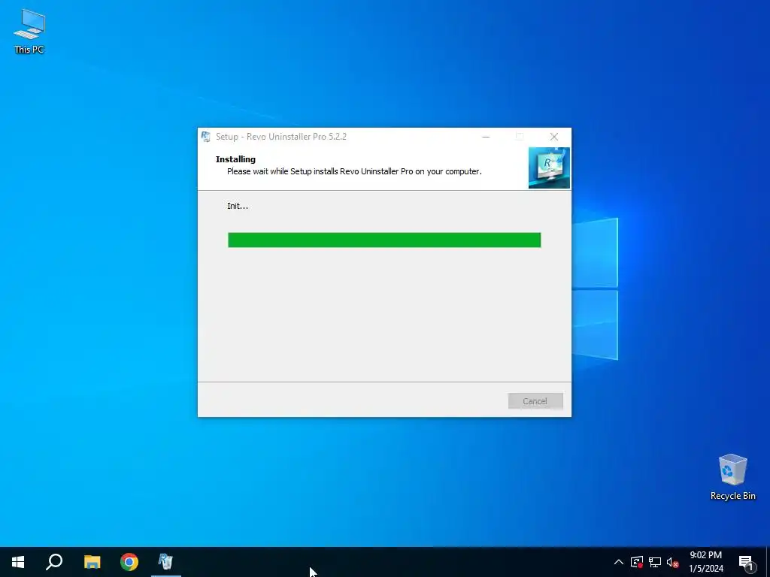Open taskbar search magnifier
Viewport: 770px width, 577px height.
(54, 562)
